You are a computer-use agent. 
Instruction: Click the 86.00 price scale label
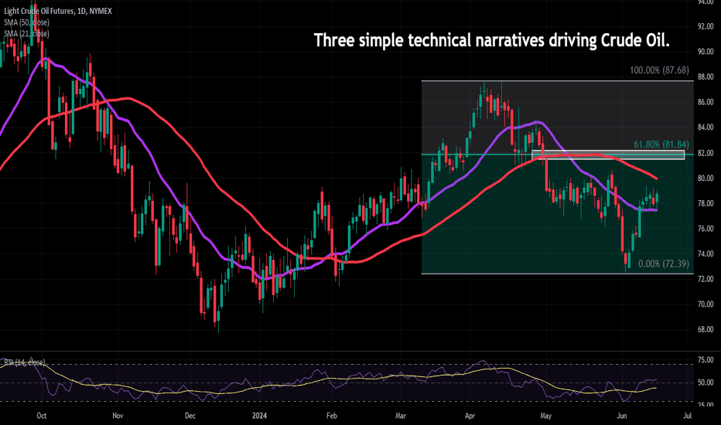pos(706,102)
